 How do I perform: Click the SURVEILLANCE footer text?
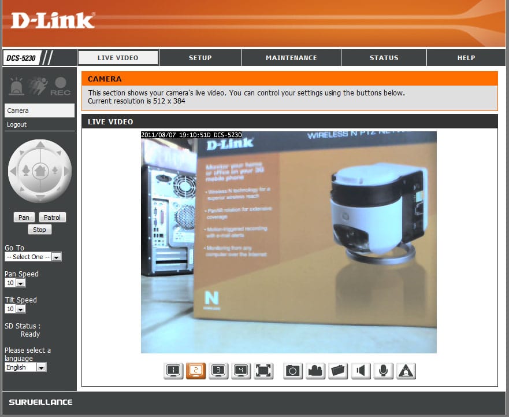pyautogui.click(x=40, y=402)
